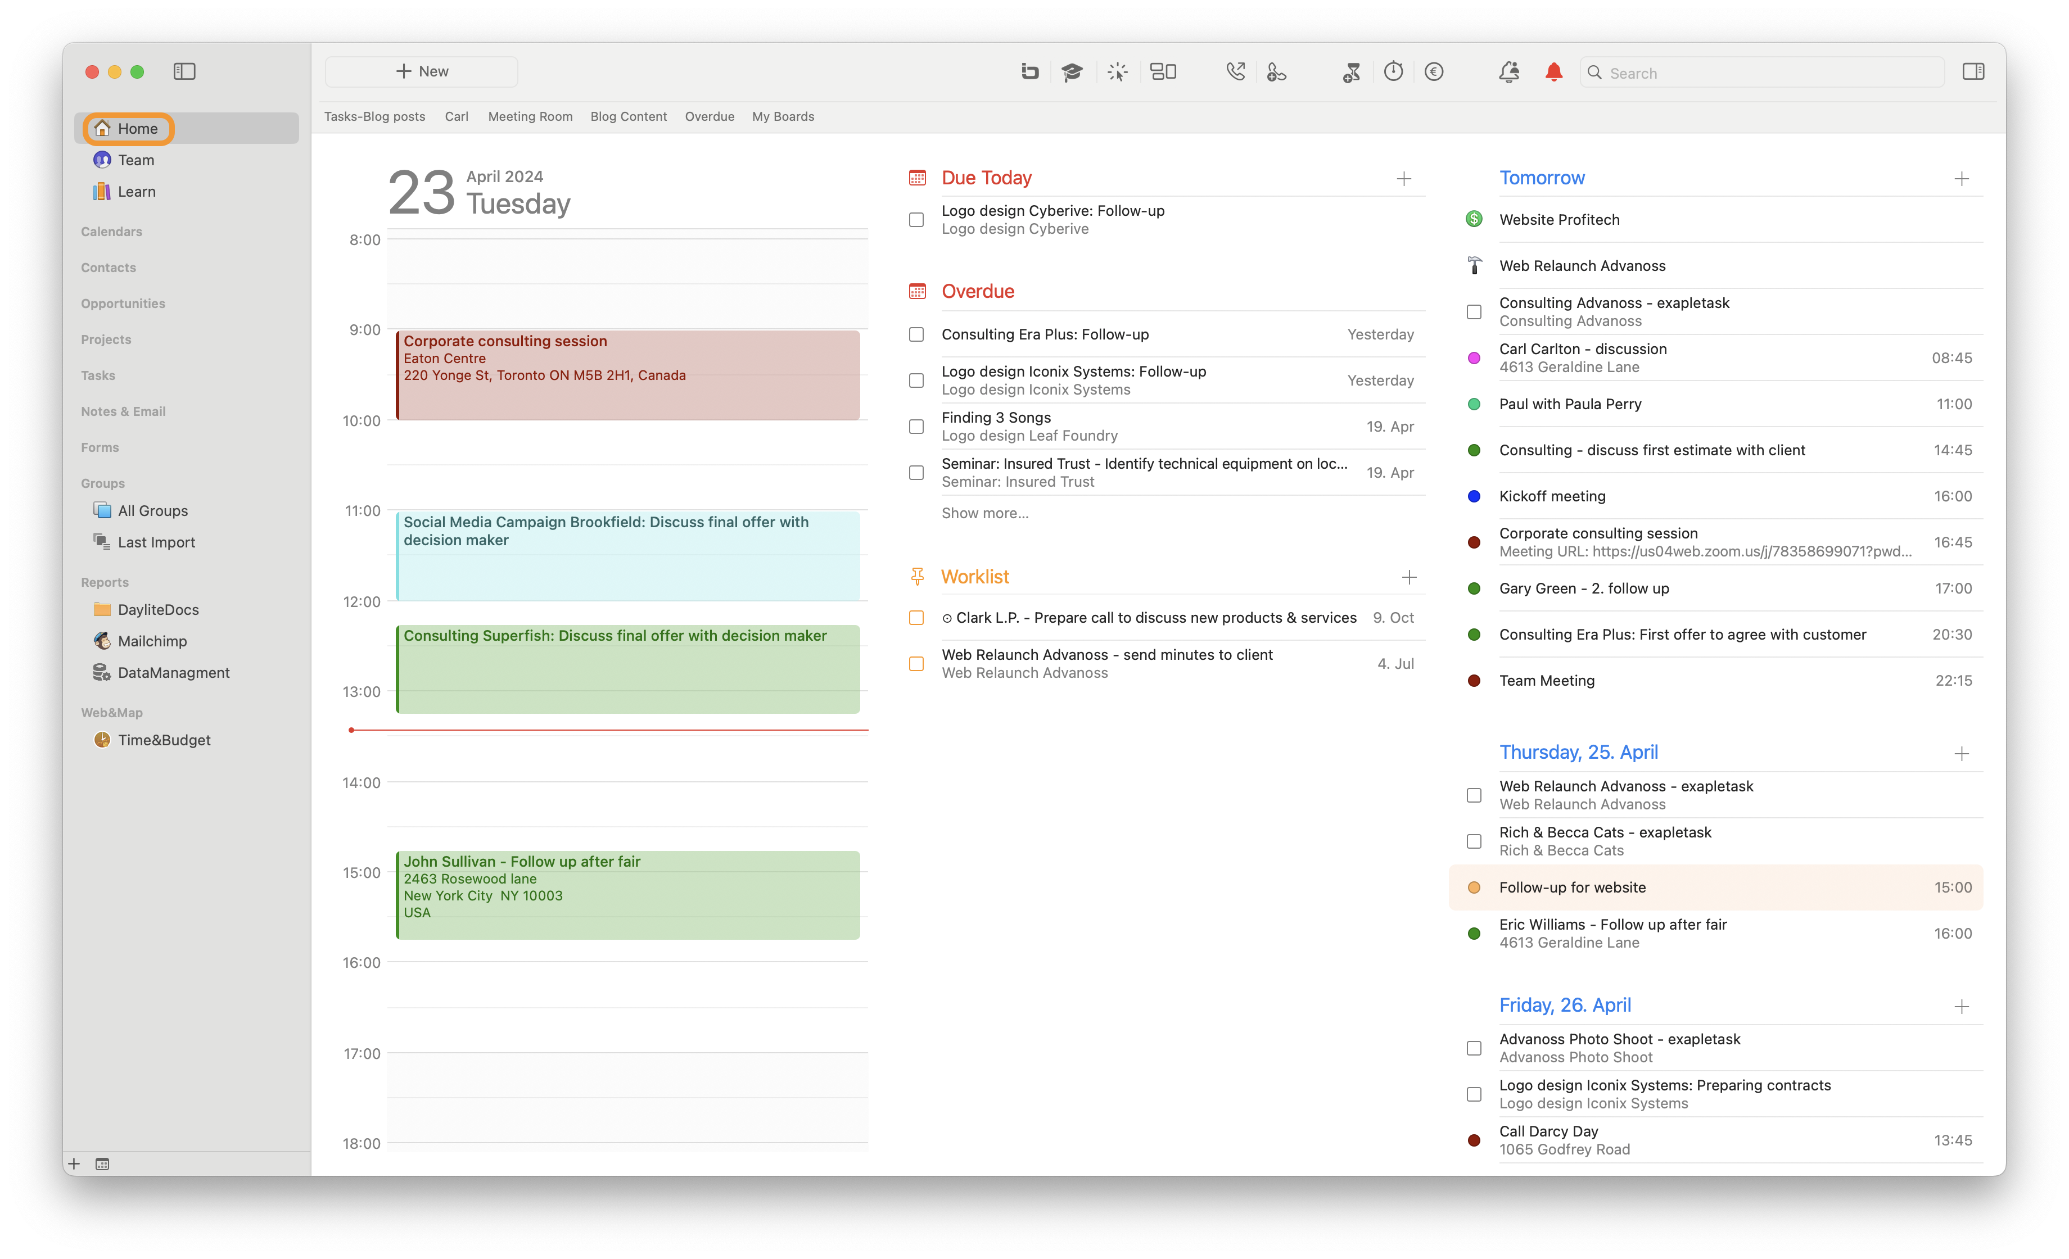Open the Blog Content favorite
This screenshot has height=1259, width=2069.
click(x=629, y=117)
